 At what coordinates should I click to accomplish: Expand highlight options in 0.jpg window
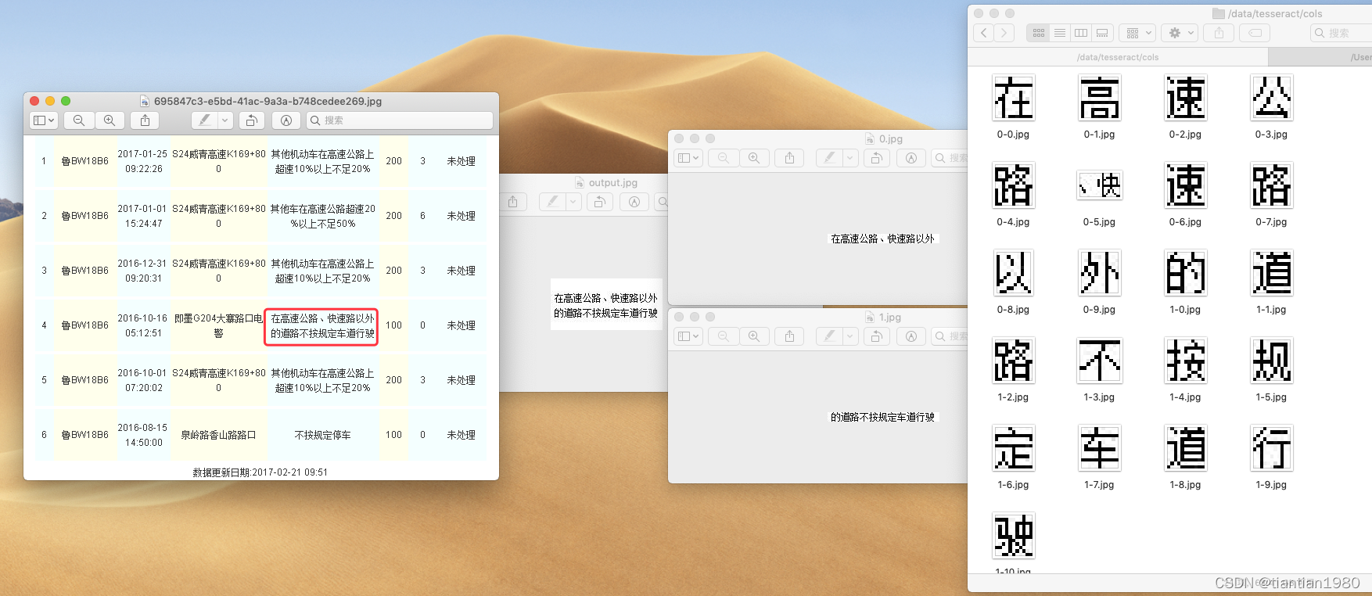pyautogui.click(x=849, y=158)
